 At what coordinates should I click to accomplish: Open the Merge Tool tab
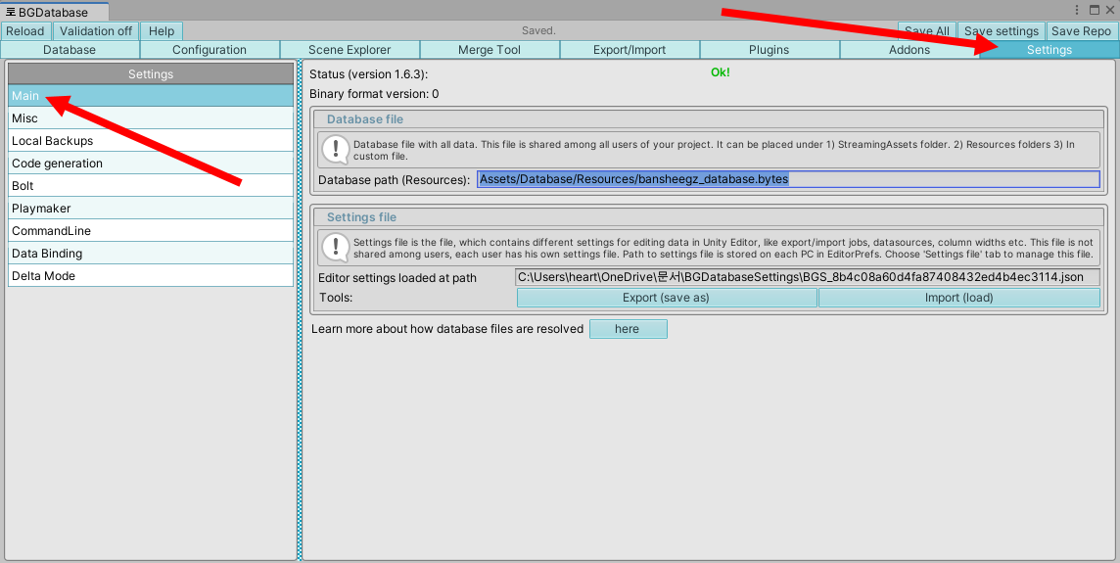point(490,49)
